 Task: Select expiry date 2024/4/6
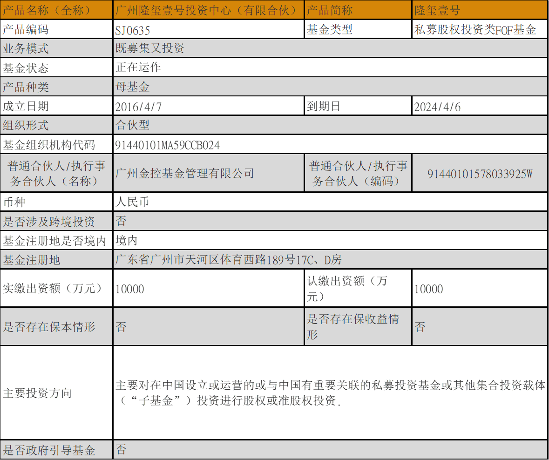[x=437, y=107]
